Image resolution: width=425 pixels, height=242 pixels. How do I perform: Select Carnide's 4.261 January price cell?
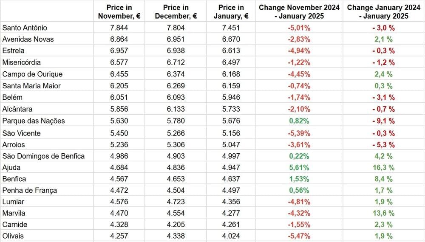pos(231,224)
